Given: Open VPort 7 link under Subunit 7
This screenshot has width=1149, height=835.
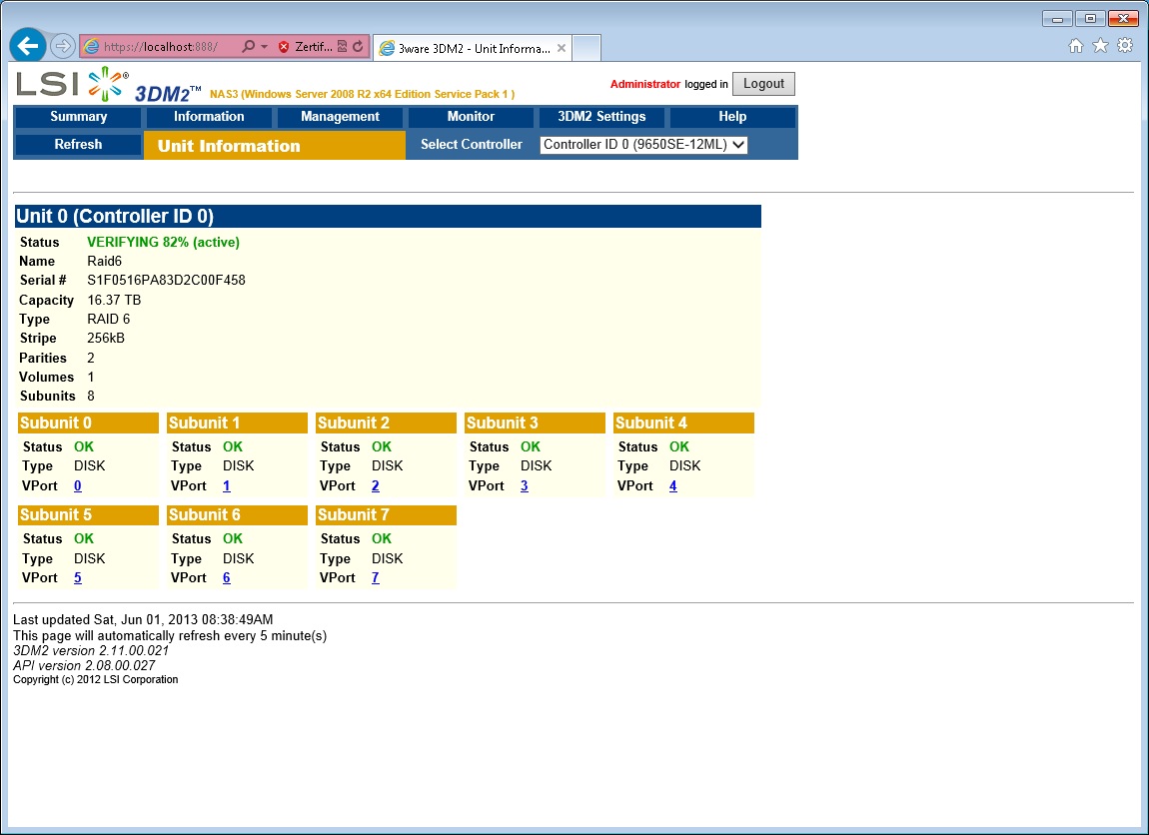Looking at the screenshot, I should point(376,578).
